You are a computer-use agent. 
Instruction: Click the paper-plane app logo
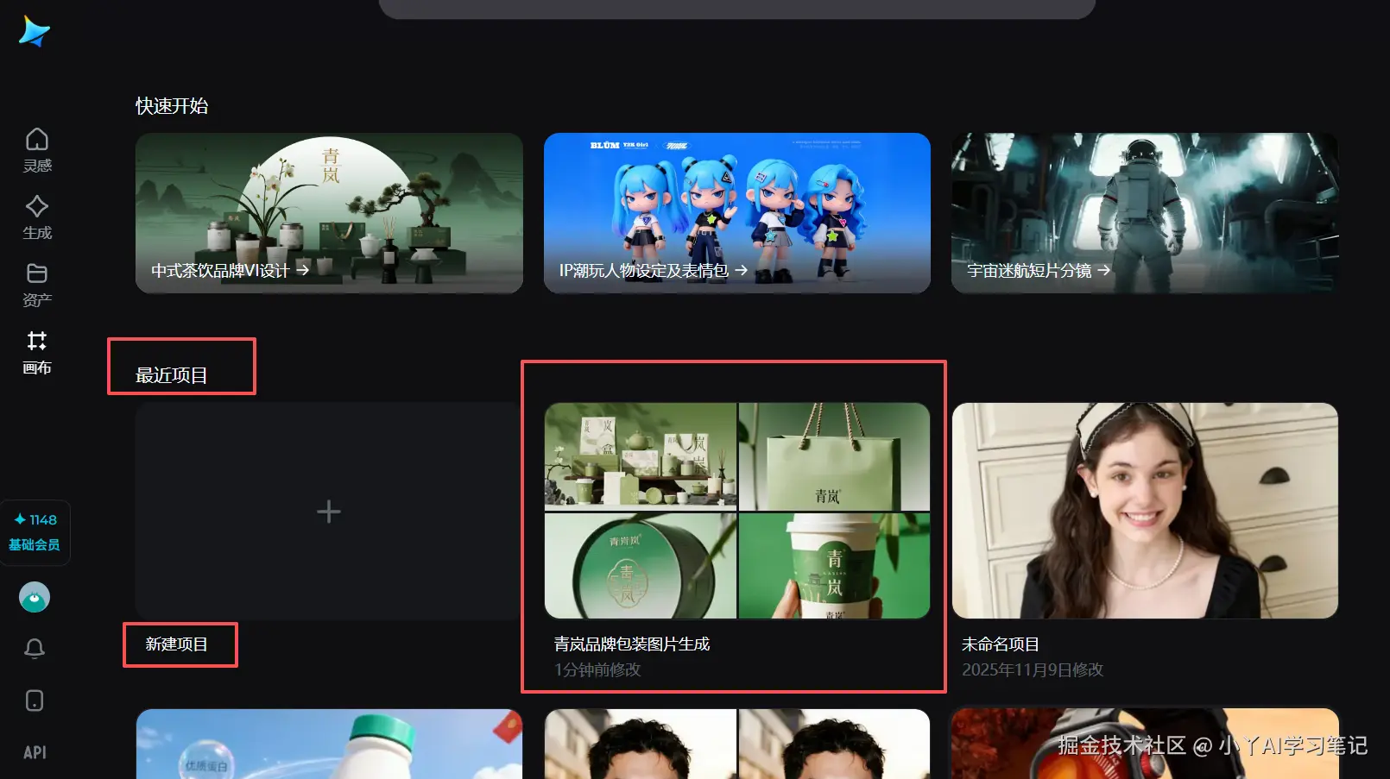33,32
